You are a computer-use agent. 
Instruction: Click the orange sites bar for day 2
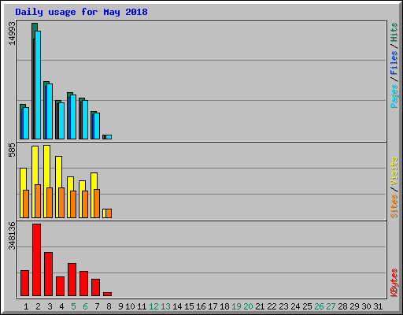(38, 201)
